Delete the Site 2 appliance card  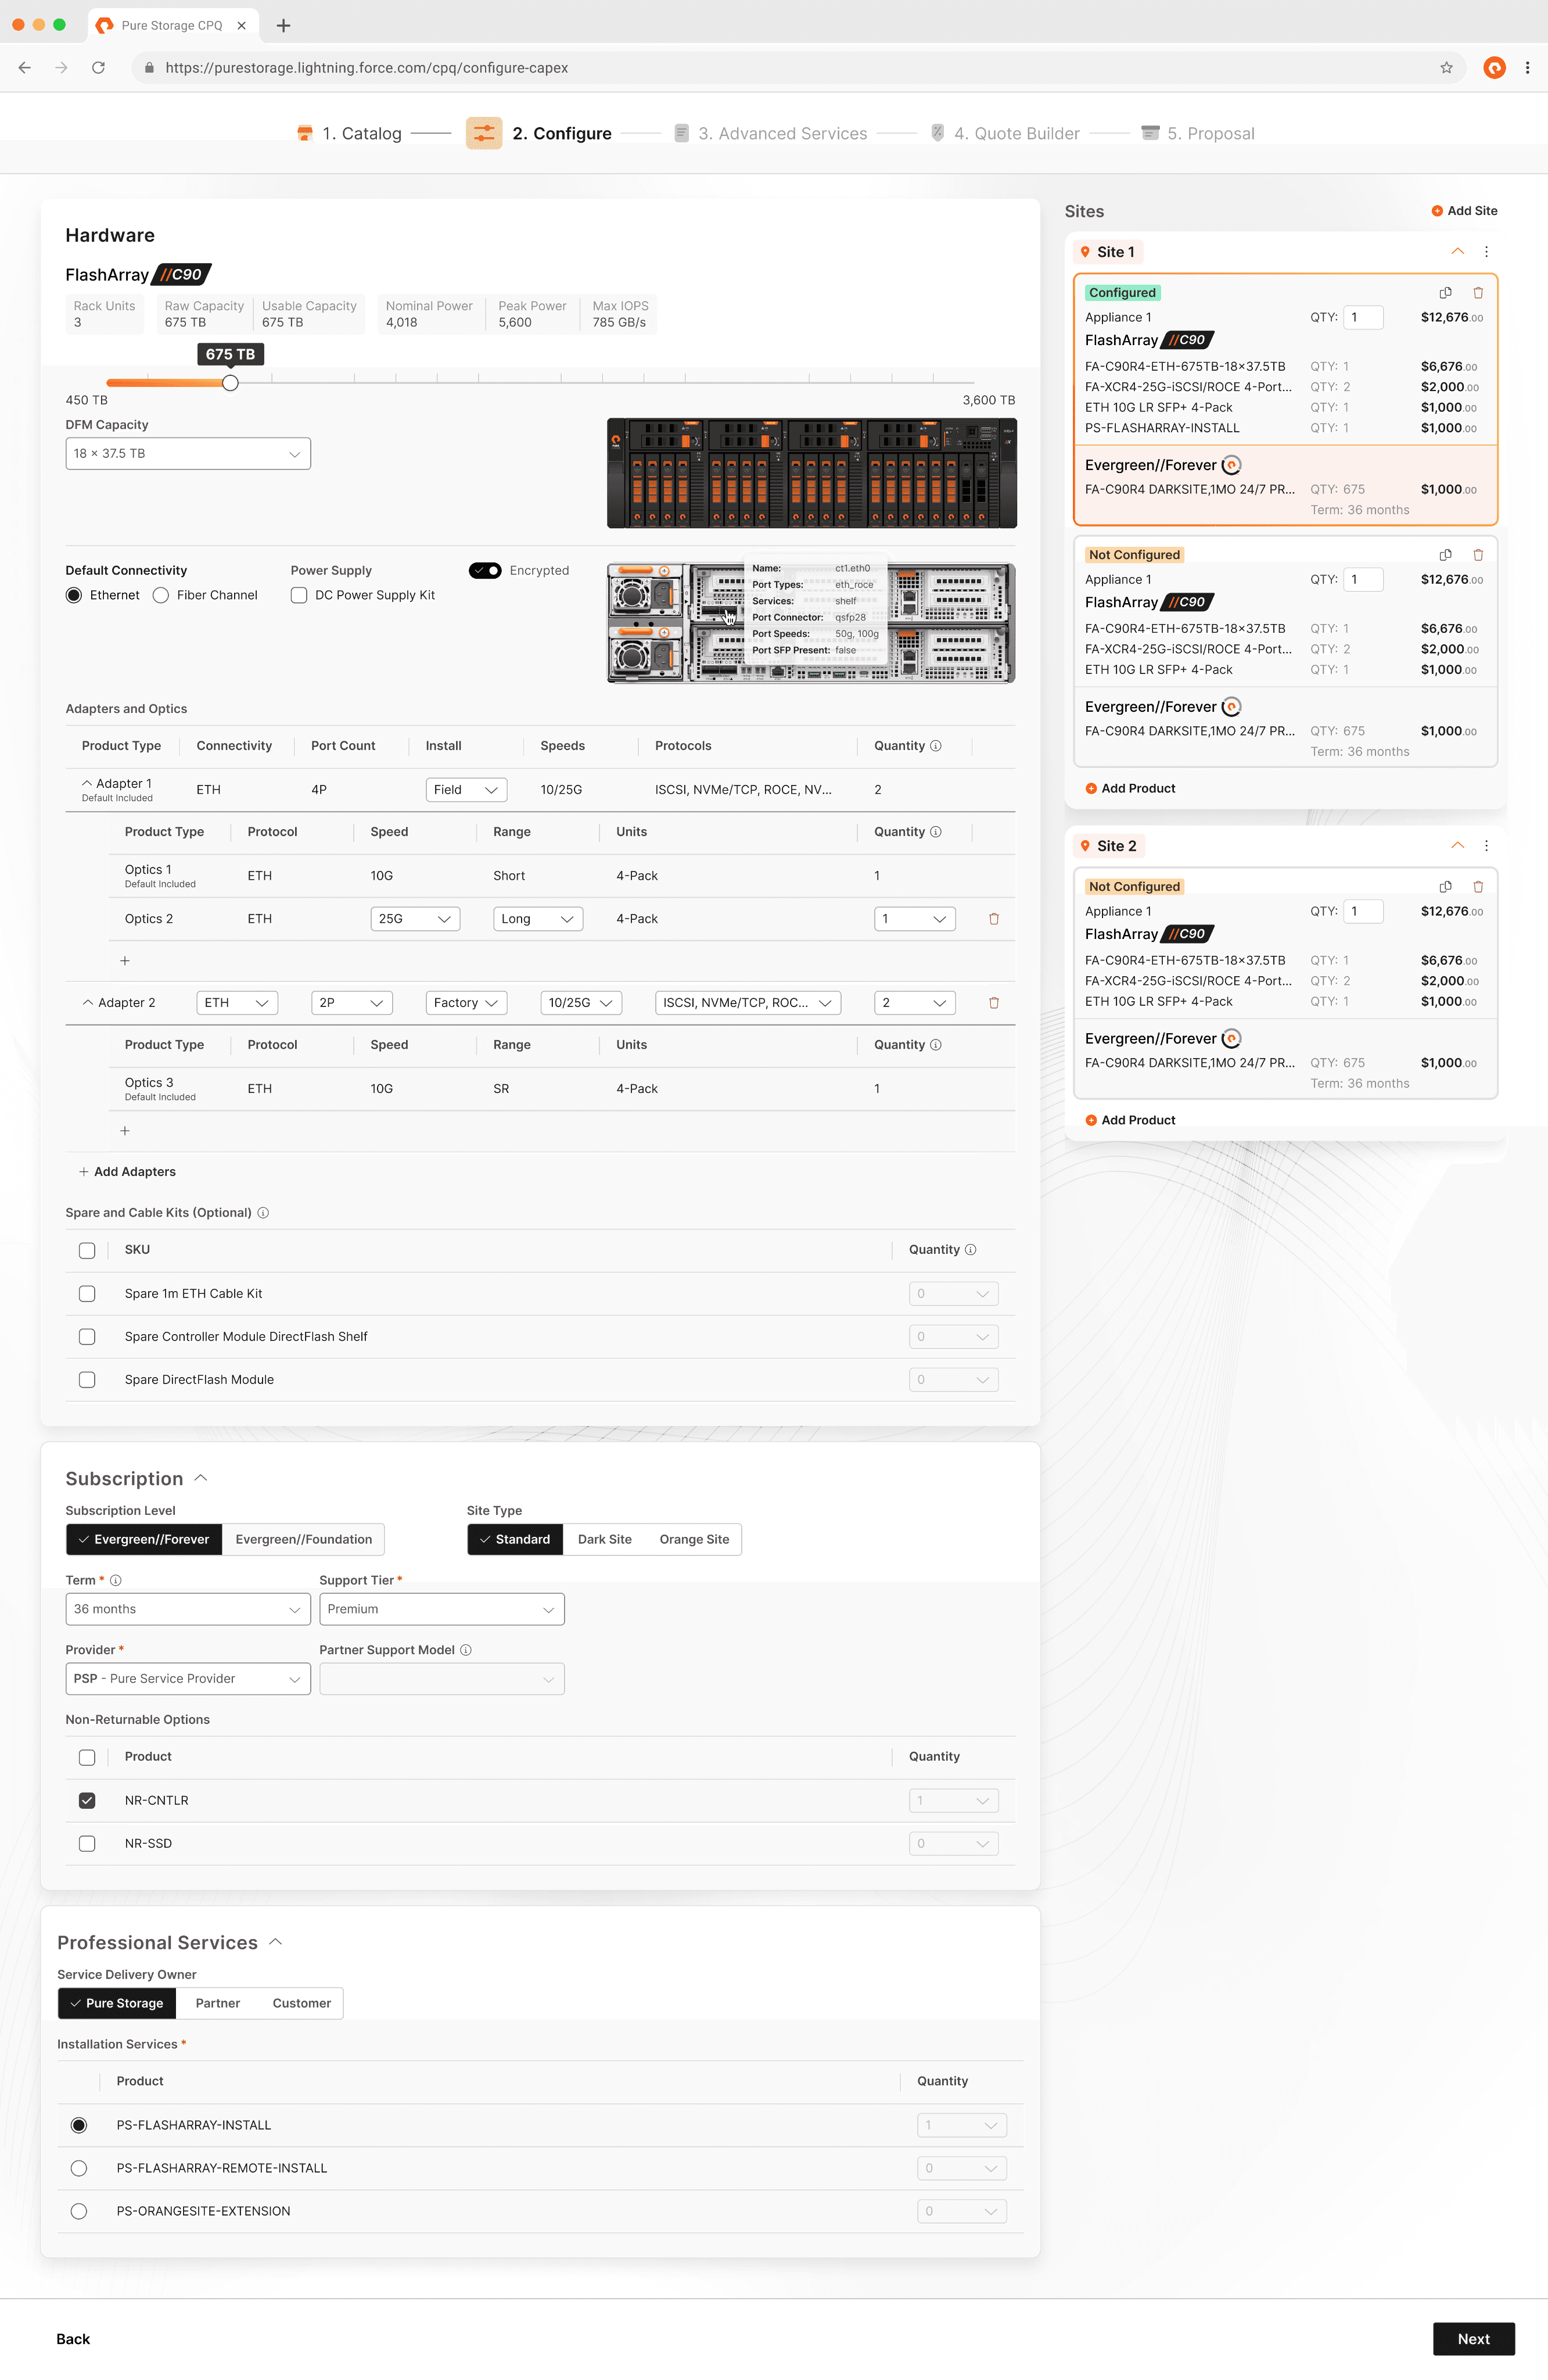[1477, 886]
